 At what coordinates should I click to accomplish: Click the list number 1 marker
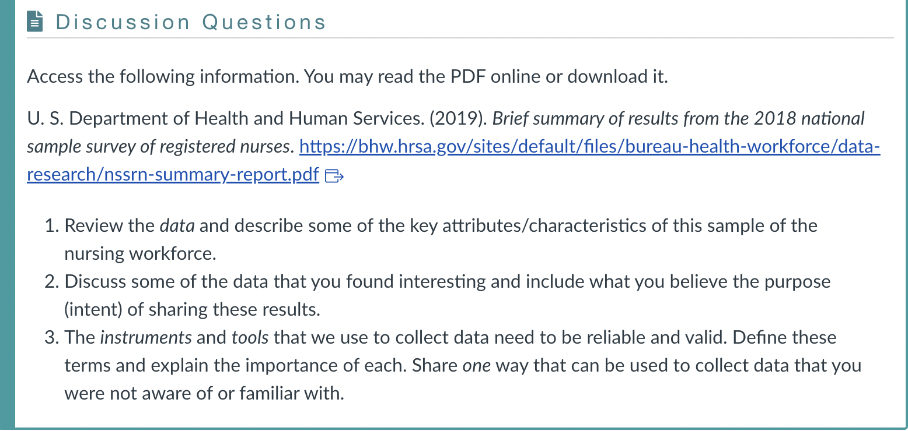coord(52,225)
